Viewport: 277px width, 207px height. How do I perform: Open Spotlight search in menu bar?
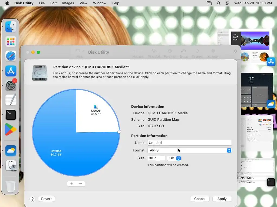[x=219, y=3]
